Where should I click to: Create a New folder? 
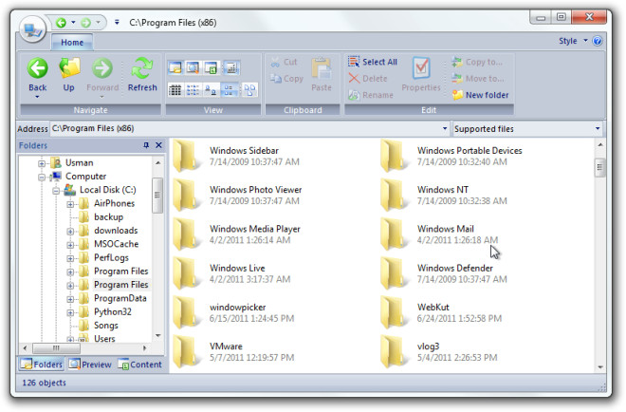pyautogui.click(x=480, y=95)
